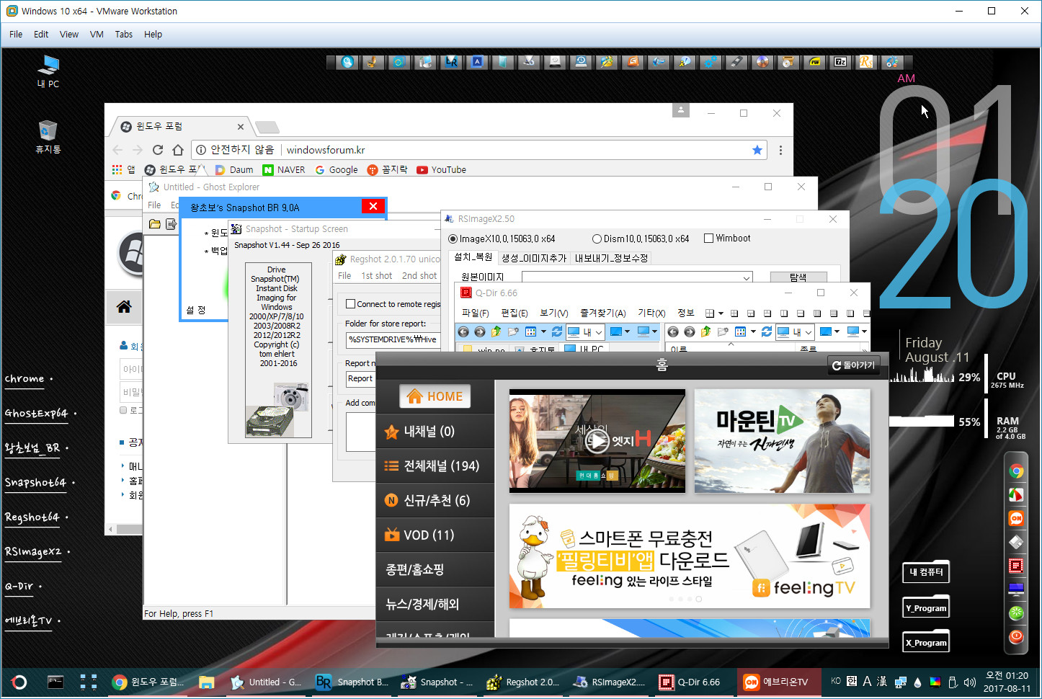Screen dimensions: 1042x699
Task: Open the 1st shot menu in Regshot
Action: (376, 276)
